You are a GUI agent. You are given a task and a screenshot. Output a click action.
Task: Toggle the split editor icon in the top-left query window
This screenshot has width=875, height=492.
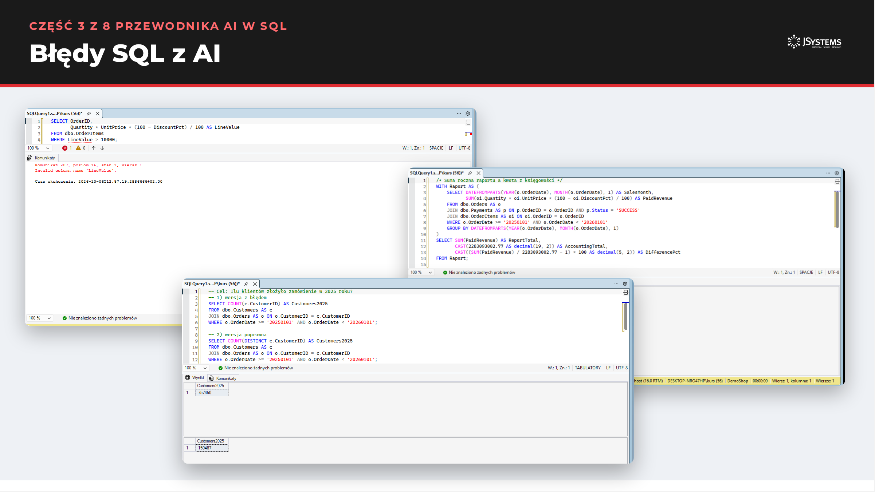pos(468,122)
